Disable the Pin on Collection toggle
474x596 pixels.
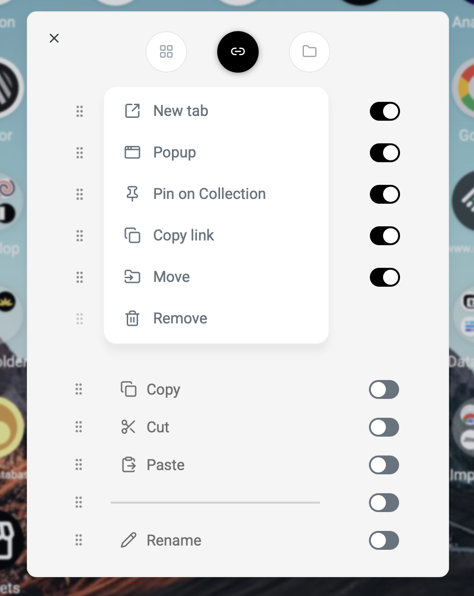(384, 194)
